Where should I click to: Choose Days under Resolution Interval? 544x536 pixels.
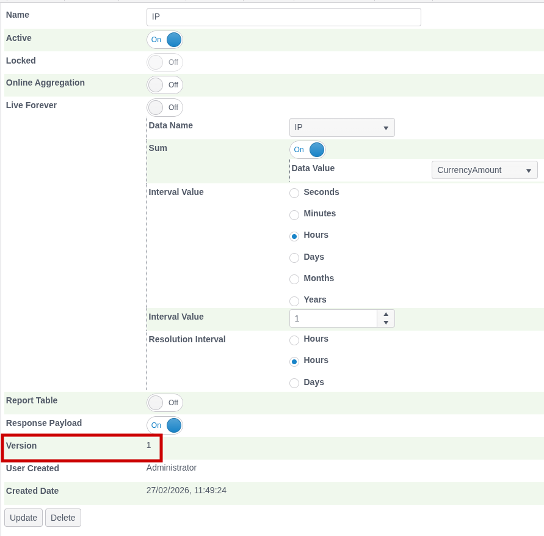point(294,383)
